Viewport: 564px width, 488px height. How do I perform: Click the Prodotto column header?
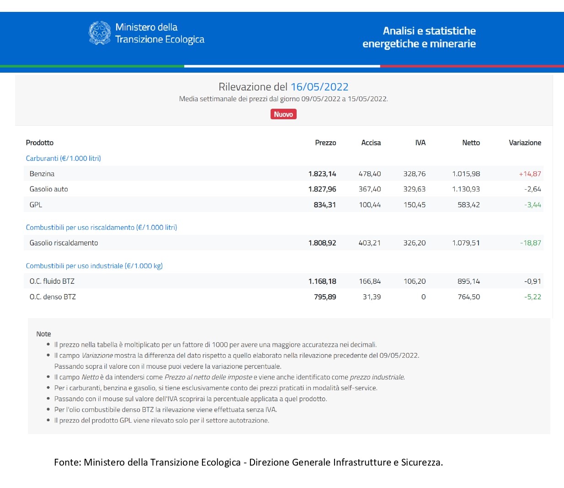click(x=40, y=143)
